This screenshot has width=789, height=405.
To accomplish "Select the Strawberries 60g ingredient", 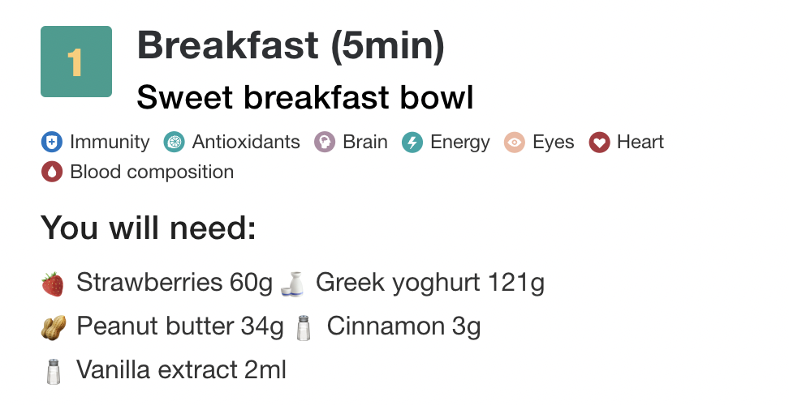I will point(174,283).
